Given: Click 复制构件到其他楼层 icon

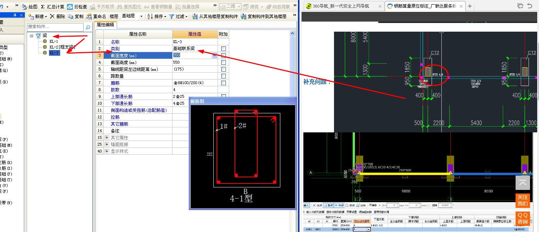Looking at the screenshot, I should [x=244, y=16].
